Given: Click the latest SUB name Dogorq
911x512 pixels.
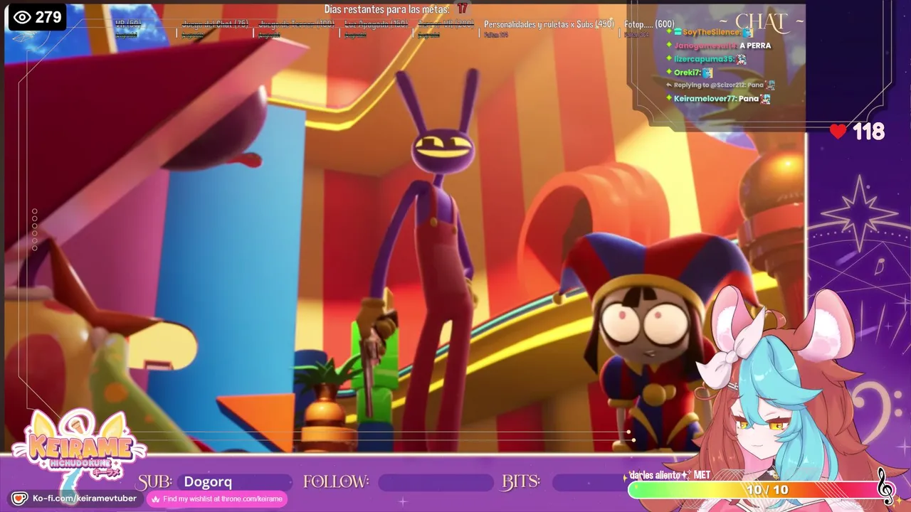Looking at the screenshot, I should [x=208, y=481].
